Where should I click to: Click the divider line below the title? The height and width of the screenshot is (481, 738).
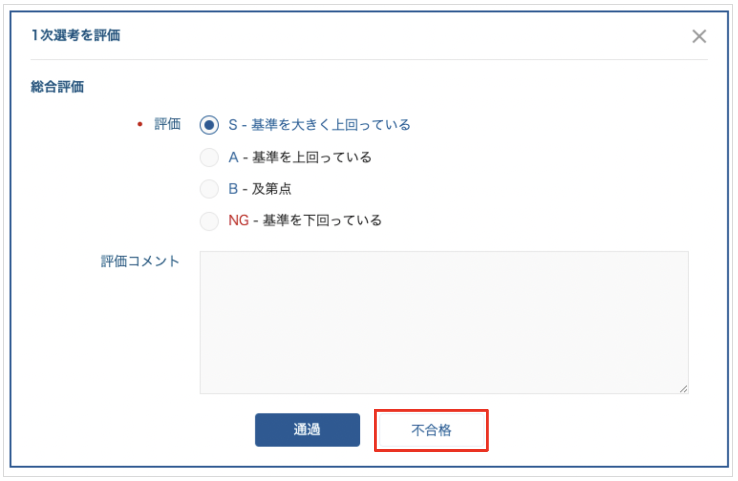tap(369, 60)
